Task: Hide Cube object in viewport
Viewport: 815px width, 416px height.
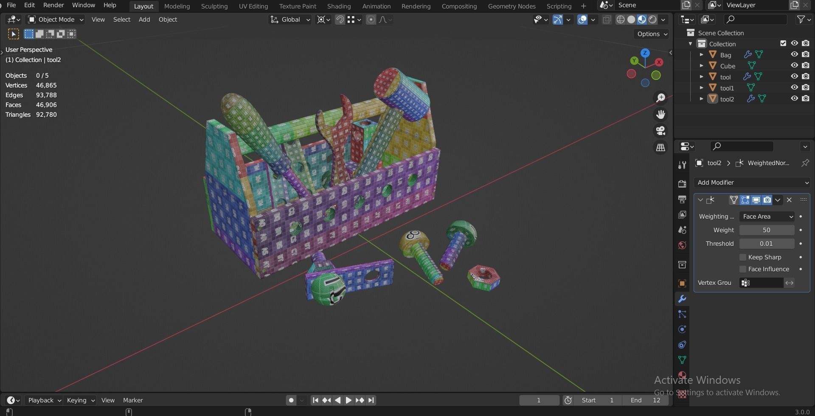Action: coord(794,66)
